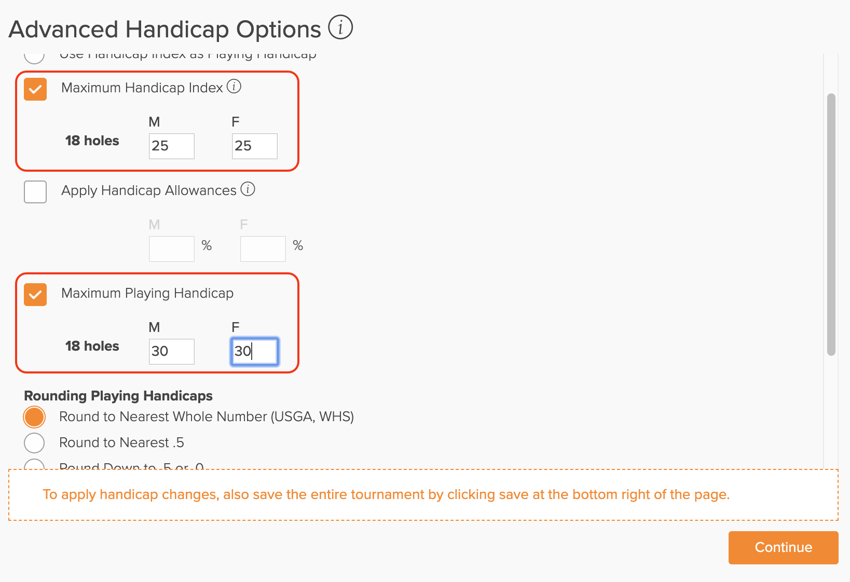Click the Apply Handicap Allowances label
This screenshot has width=850, height=582.
pos(149,191)
